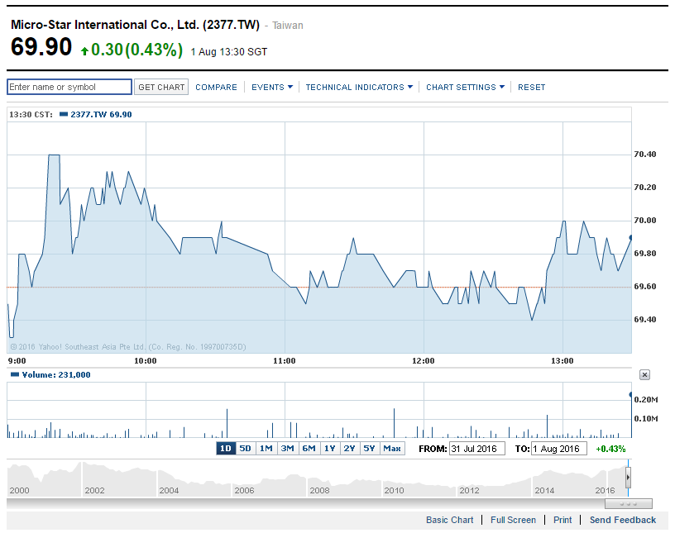The height and width of the screenshot is (533, 675).
Task: Click the green up-arrow price change indicator
Action: pyautogui.click(x=85, y=51)
